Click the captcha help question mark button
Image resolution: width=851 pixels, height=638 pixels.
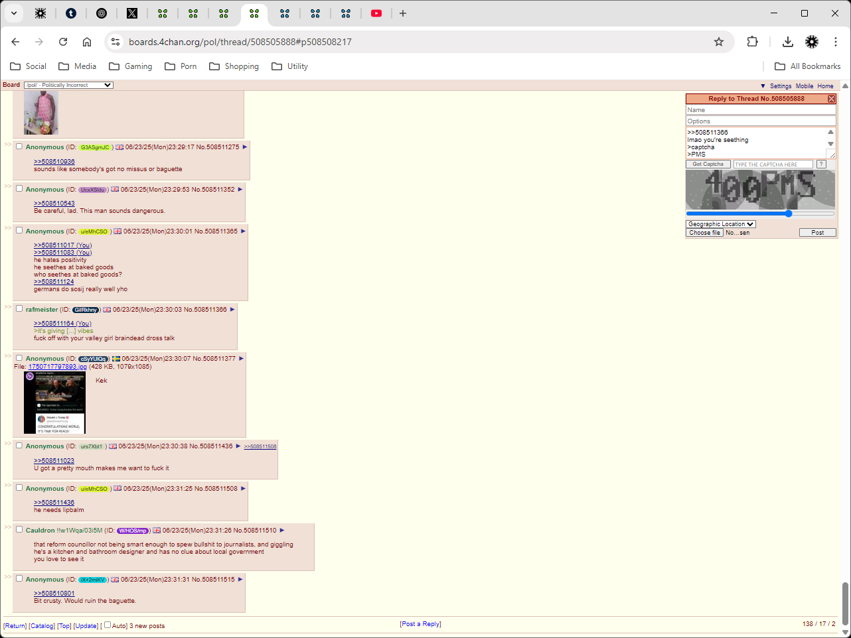click(821, 164)
